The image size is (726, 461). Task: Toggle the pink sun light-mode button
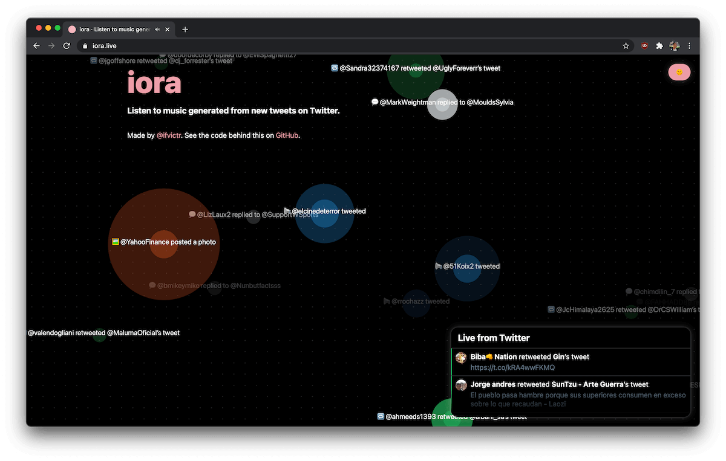click(679, 72)
